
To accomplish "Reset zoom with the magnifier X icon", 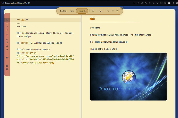I will point(157,3).
